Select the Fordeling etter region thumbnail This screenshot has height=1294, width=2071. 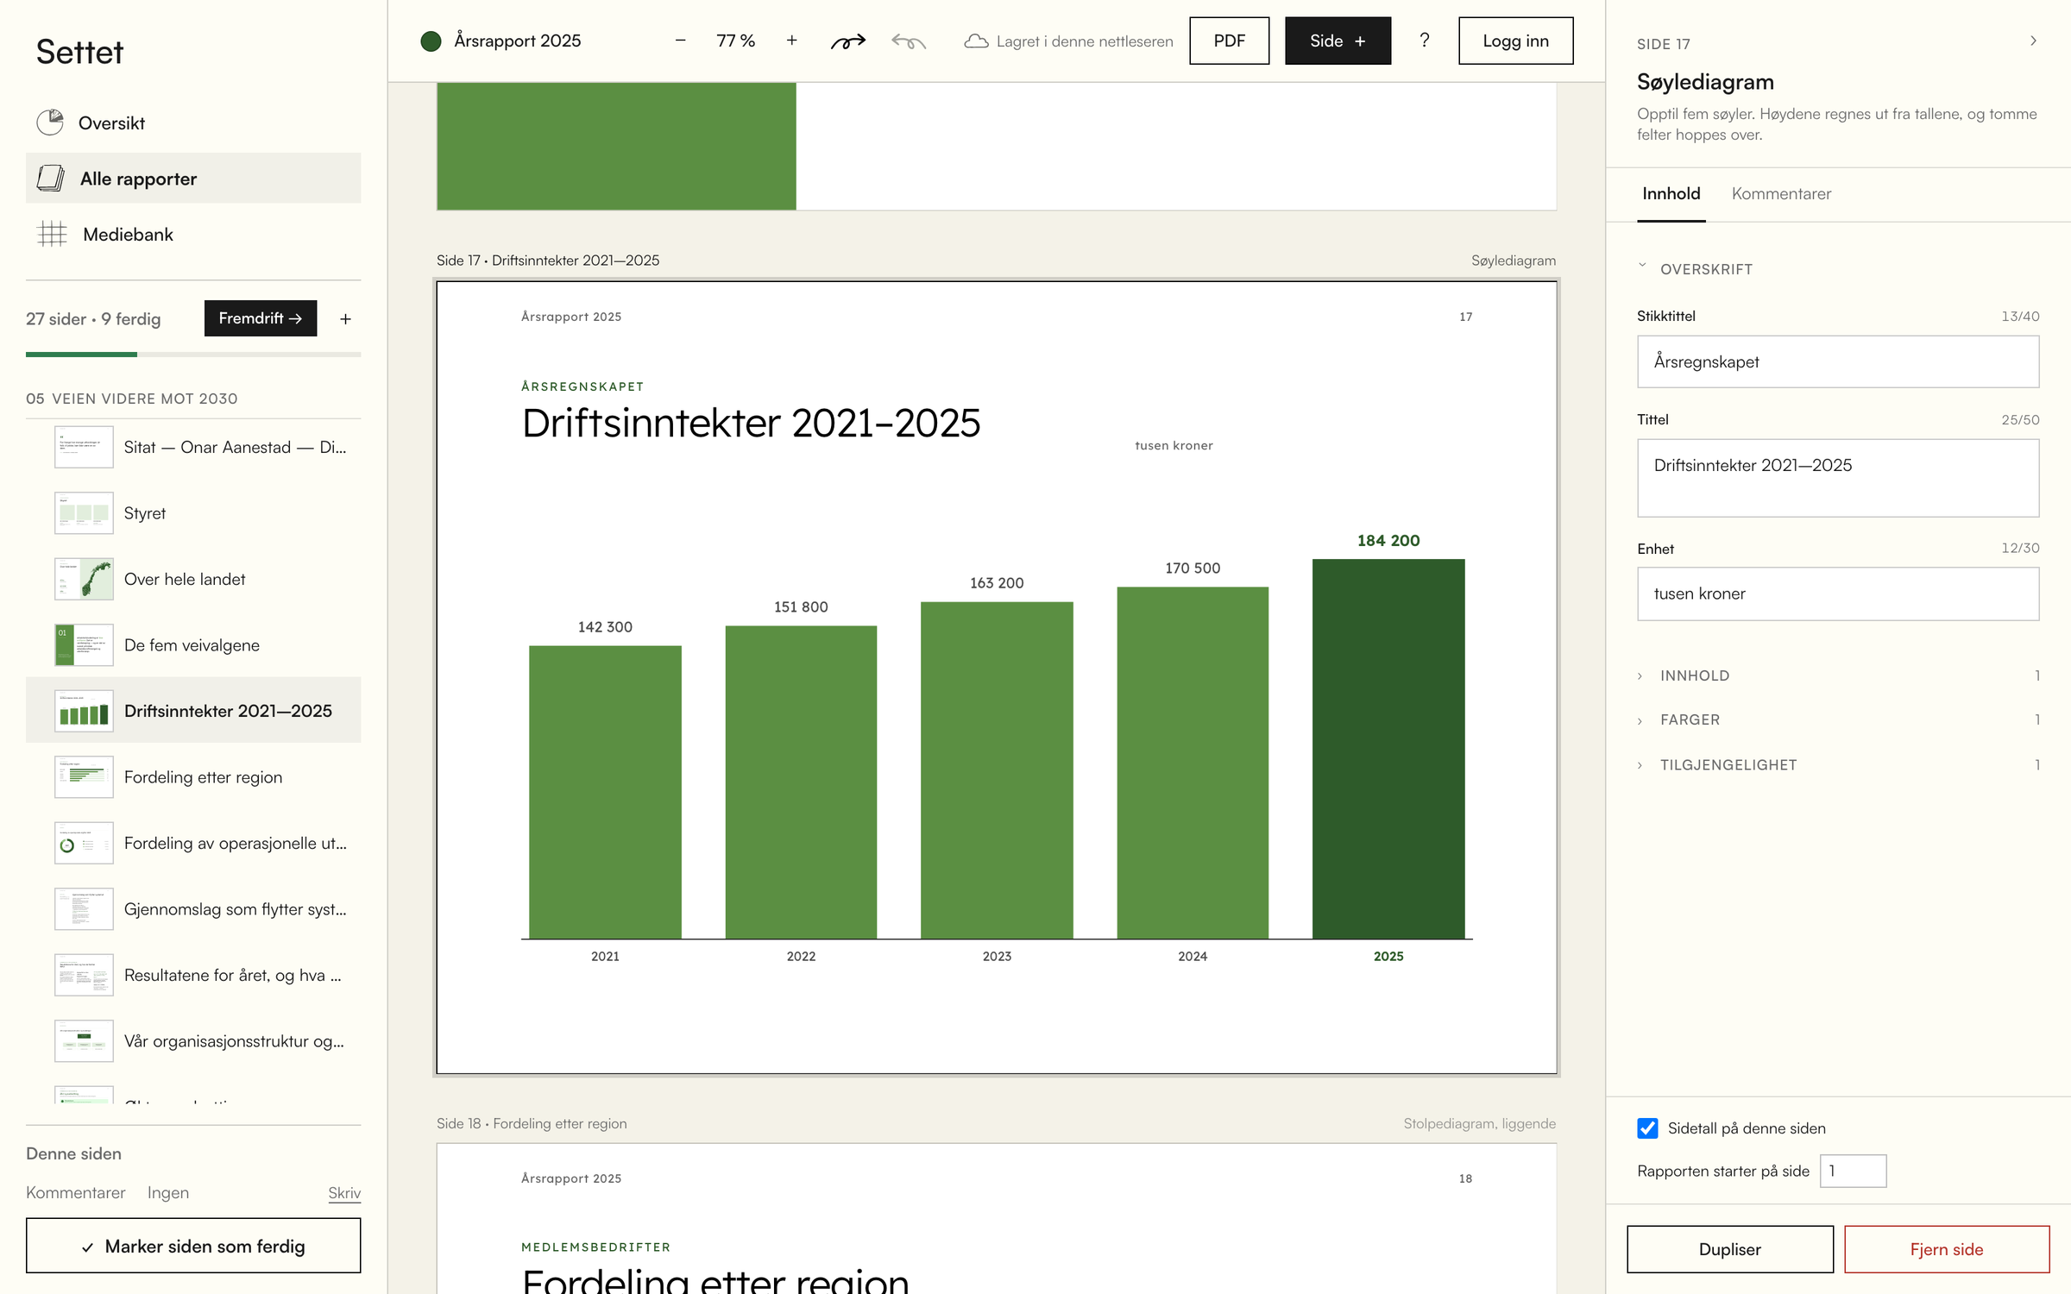[x=84, y=777]
